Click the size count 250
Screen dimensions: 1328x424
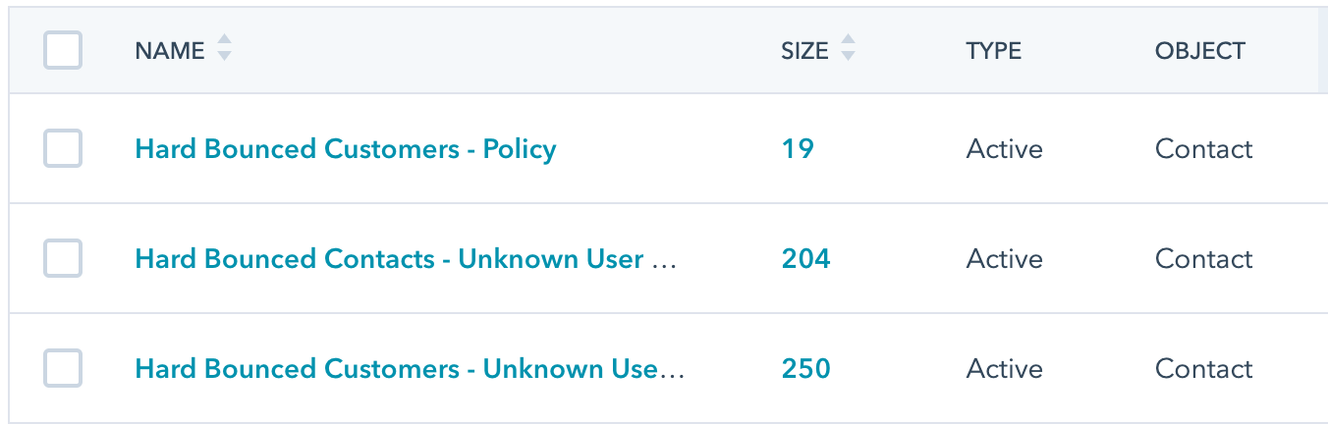click(x=805, y=369)
